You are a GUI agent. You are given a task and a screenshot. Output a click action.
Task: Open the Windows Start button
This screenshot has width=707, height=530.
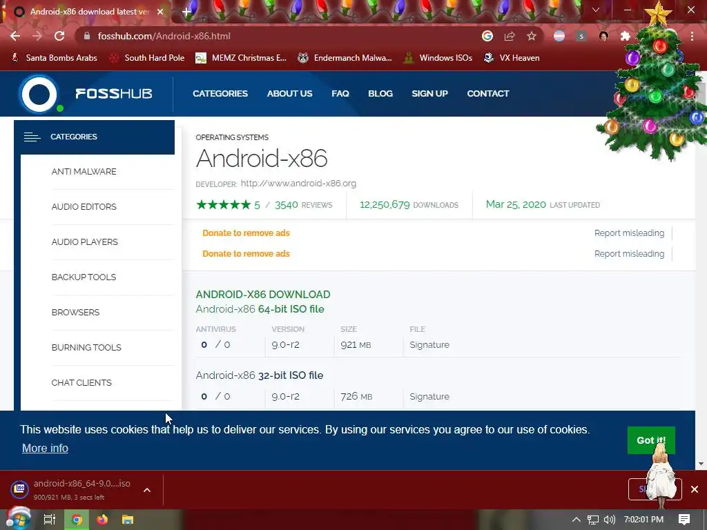coord(18,520)
